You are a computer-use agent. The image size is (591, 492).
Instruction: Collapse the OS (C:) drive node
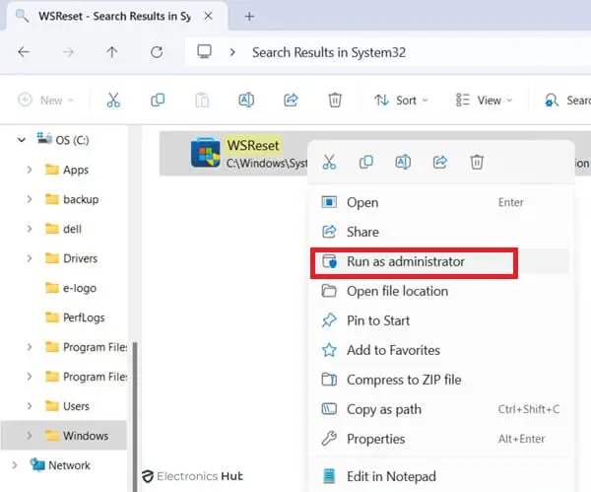[22, 140]
